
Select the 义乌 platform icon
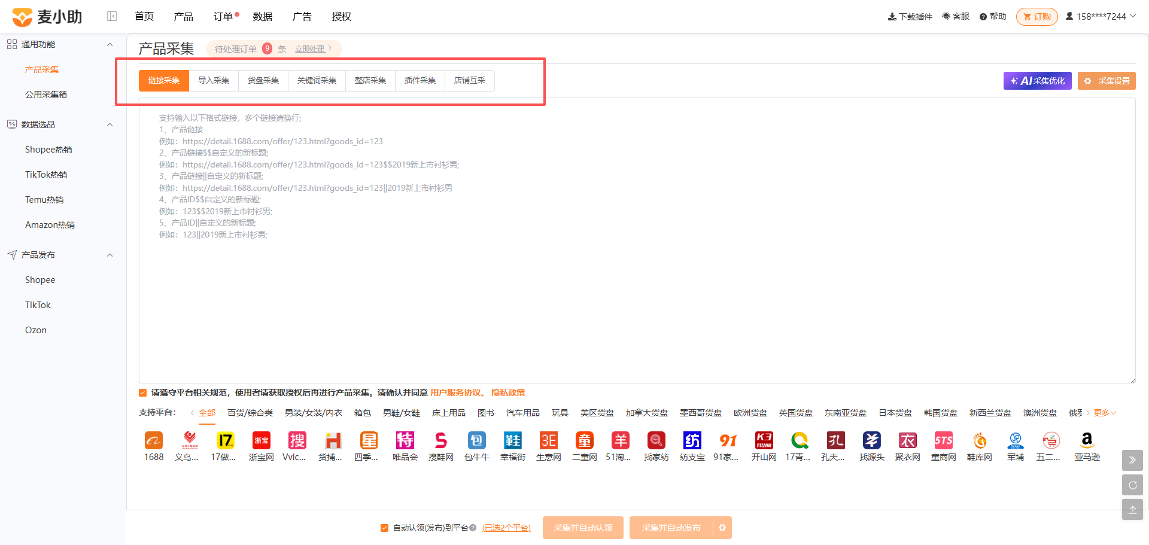point(190,441)
